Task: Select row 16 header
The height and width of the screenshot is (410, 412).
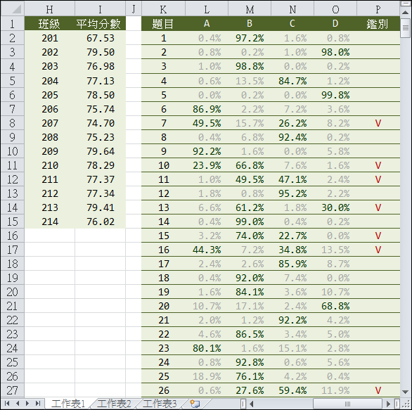Action: pos(13,236)
